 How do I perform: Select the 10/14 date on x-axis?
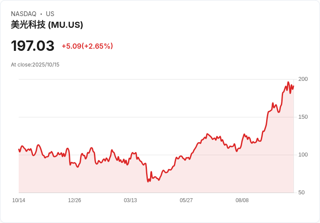[x=19, y=200]
